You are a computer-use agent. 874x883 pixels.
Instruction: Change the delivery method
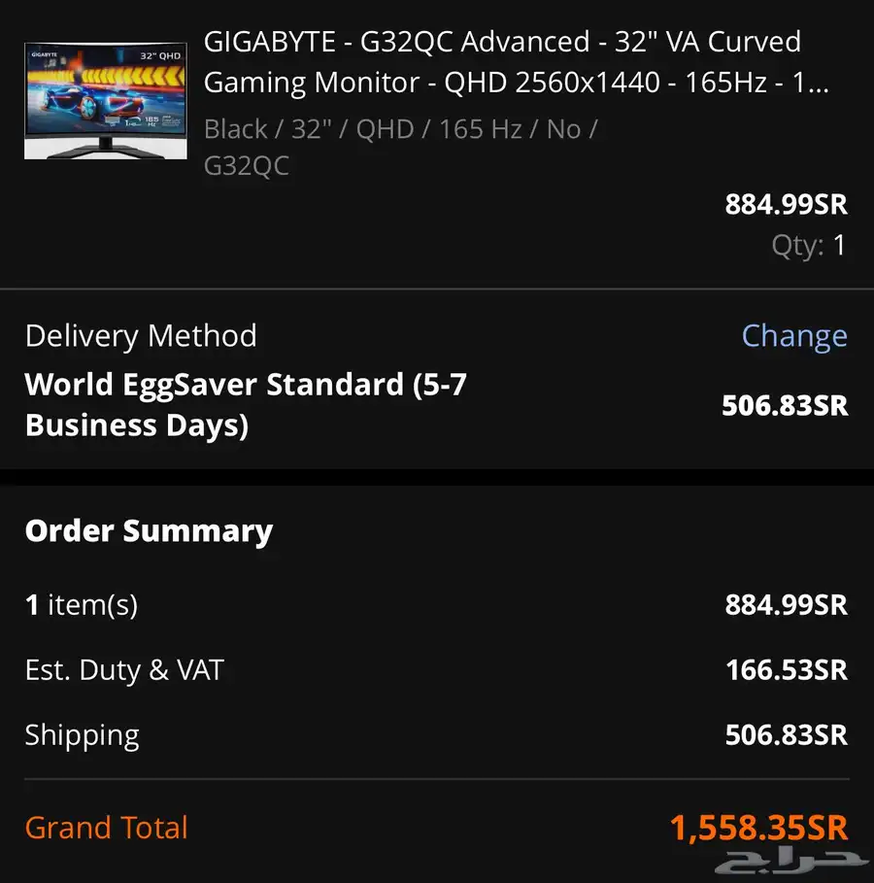click(x=794, y=337)
